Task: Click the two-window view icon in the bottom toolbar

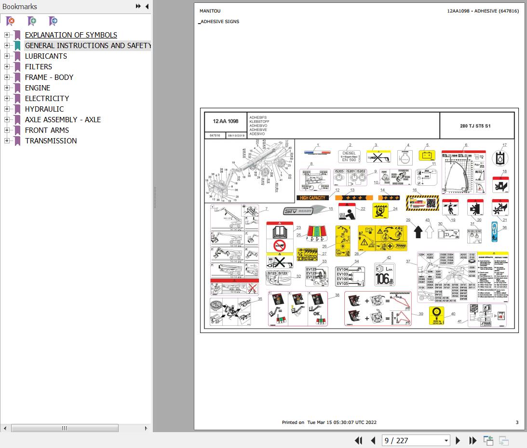Action: [x=488, y=440]
